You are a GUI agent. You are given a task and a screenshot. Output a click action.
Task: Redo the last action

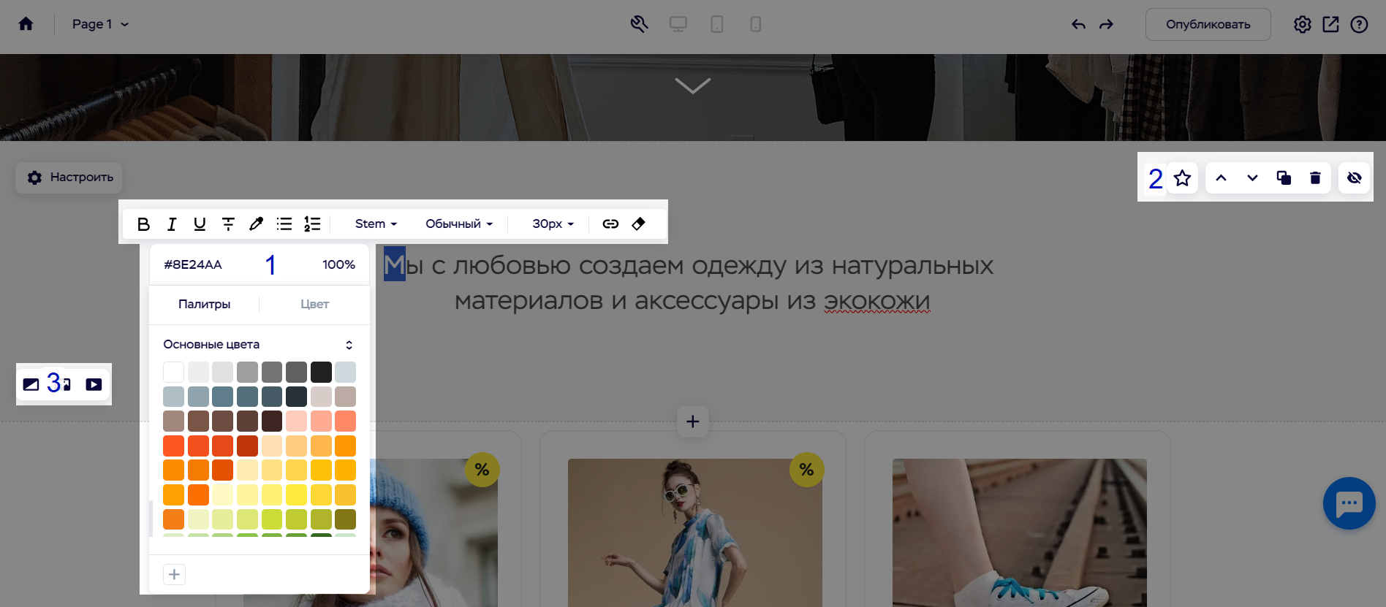point(1106,24)
